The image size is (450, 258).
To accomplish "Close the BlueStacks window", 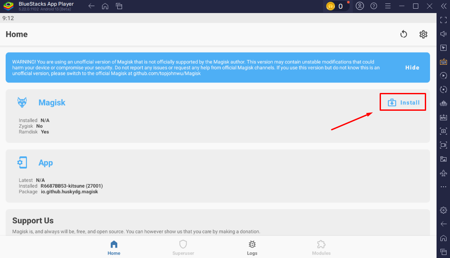I will pos(430,6).
